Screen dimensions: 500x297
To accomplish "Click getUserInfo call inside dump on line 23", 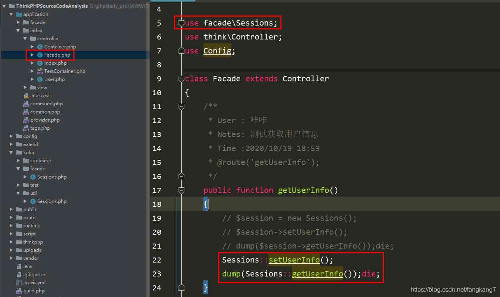I will pyautogui.click(x=318, y=274).
